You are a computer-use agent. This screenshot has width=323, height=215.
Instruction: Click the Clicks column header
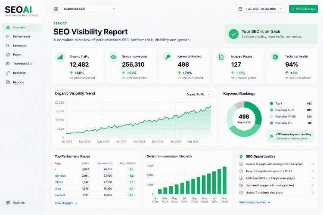coord(86,163)
